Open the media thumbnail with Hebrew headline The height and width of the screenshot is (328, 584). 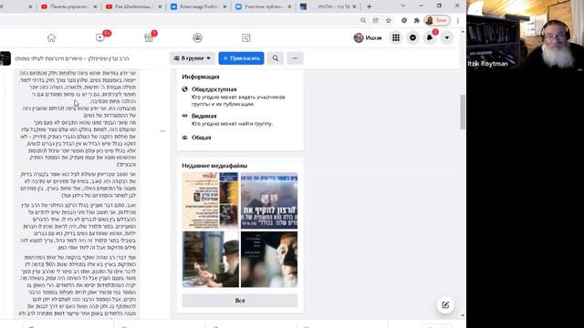(269, 200)
